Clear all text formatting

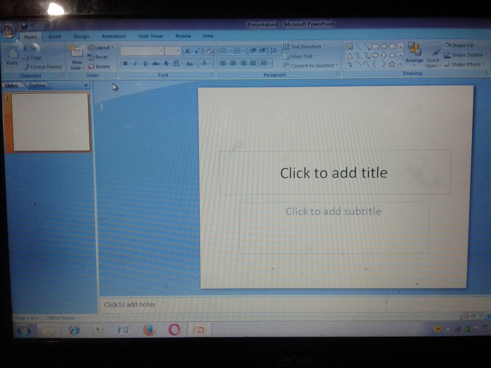(208, 51)
